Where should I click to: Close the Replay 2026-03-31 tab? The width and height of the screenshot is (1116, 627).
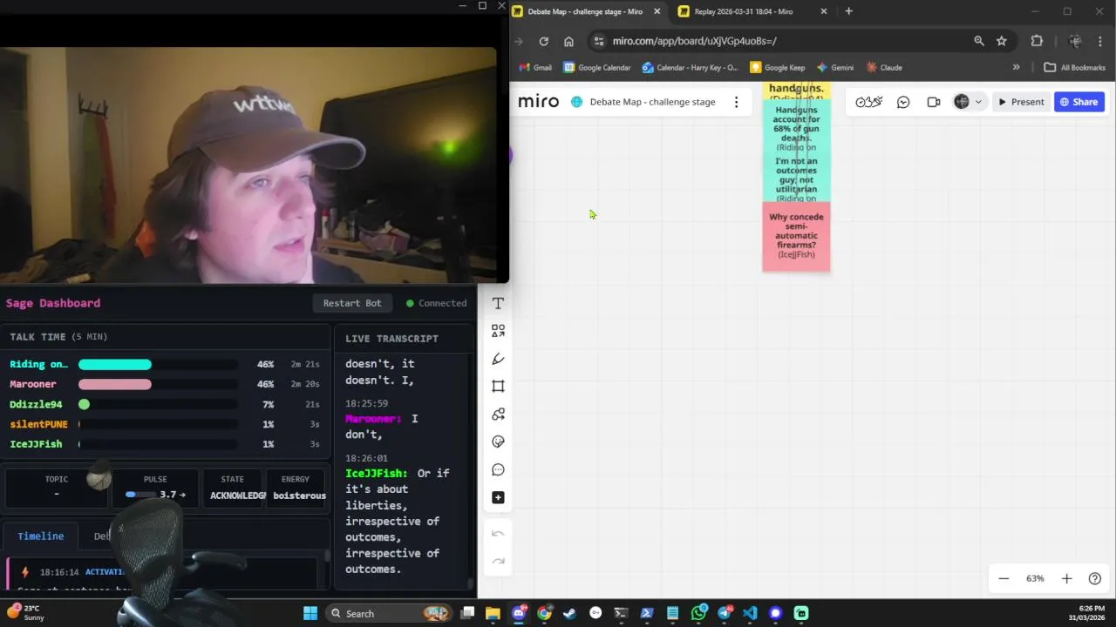click(x=824, y=11)
